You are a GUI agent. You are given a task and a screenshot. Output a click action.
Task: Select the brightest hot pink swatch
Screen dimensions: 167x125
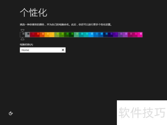[140, 35]
